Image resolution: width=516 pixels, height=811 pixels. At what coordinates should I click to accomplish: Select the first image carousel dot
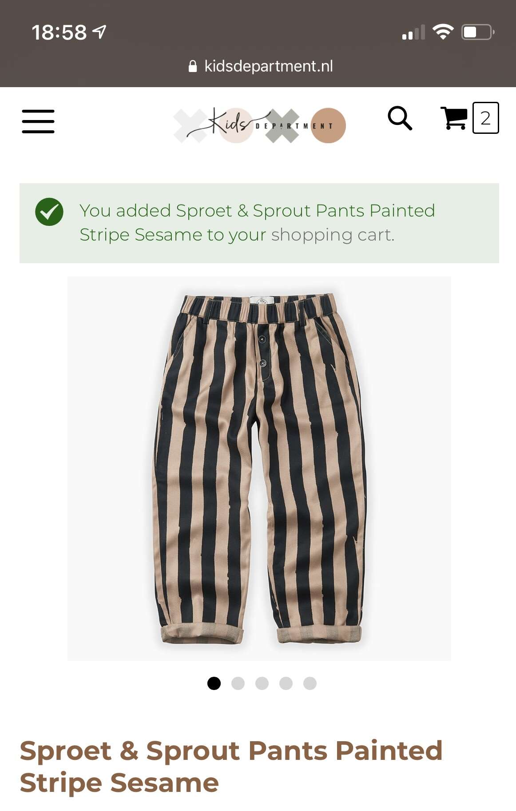(214, 683)
